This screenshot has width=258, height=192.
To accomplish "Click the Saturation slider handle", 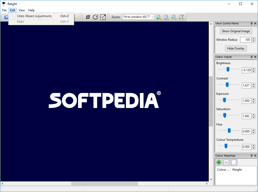I will point(225,115).
